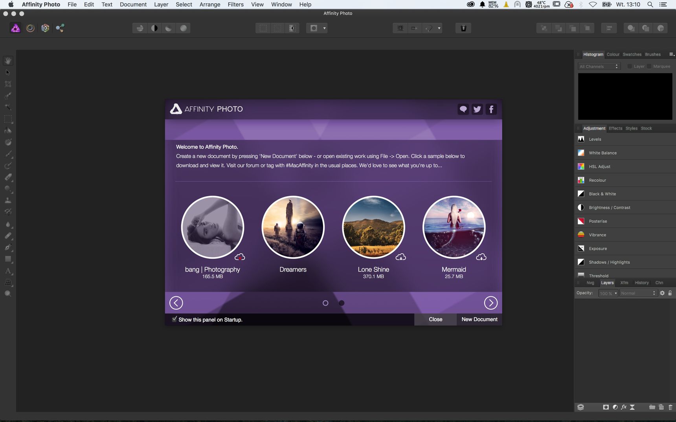Select the Erase Brush tool
Viewport: 676px width, 422px height.
(x=8, y=177)
